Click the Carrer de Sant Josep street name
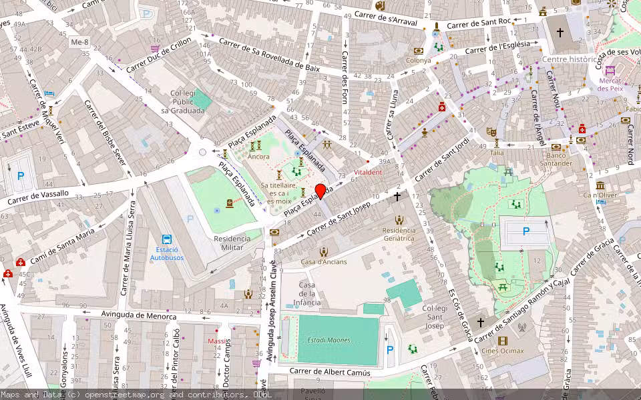Screen dimensions: 641x400 tap(339, 219)
